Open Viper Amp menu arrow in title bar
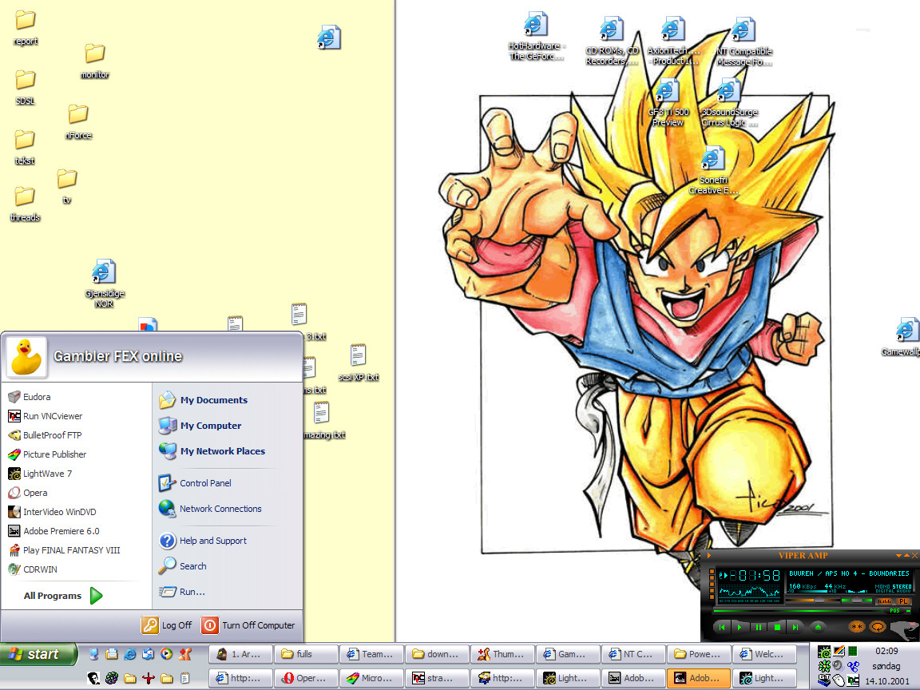 709,555
